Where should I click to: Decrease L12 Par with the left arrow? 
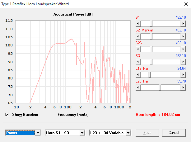click(x=138, y=75)
